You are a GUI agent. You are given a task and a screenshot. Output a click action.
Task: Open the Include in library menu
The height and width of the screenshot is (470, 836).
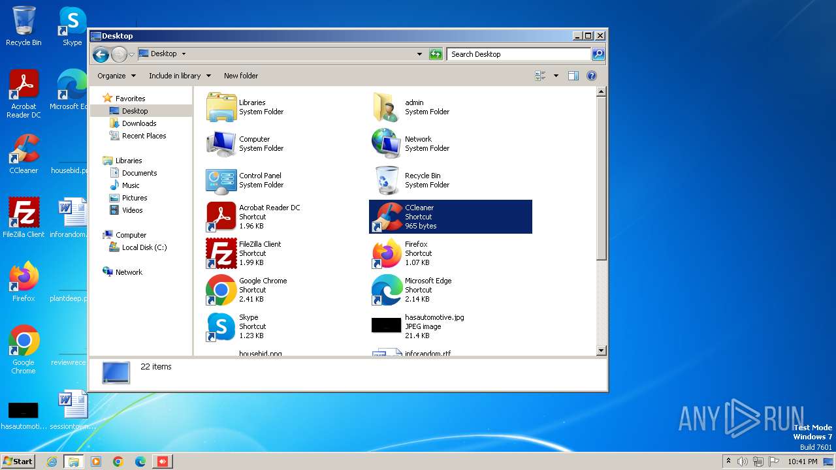pos(180,76)
